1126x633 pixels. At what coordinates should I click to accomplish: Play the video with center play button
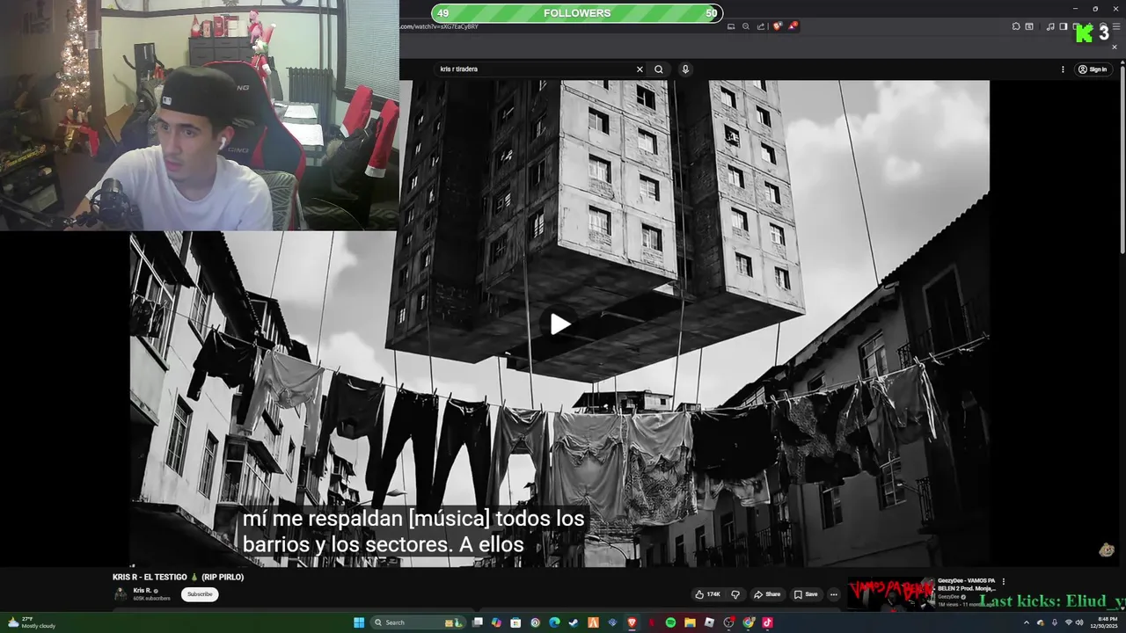click(559, 324)
